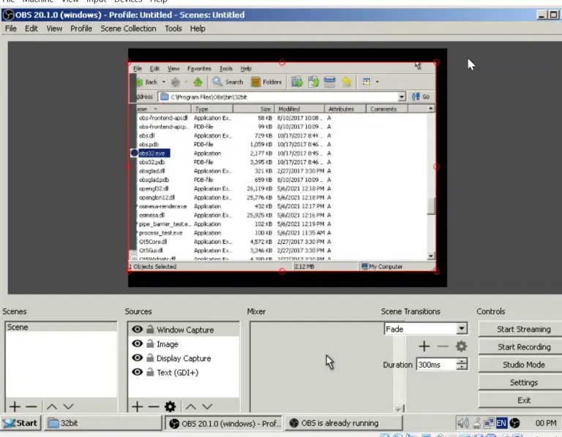The width and height of the screenshot is (562, 437).
Task: Click the OBS logo in title bar
Action: pyautogui.click(x=8, y=15)
